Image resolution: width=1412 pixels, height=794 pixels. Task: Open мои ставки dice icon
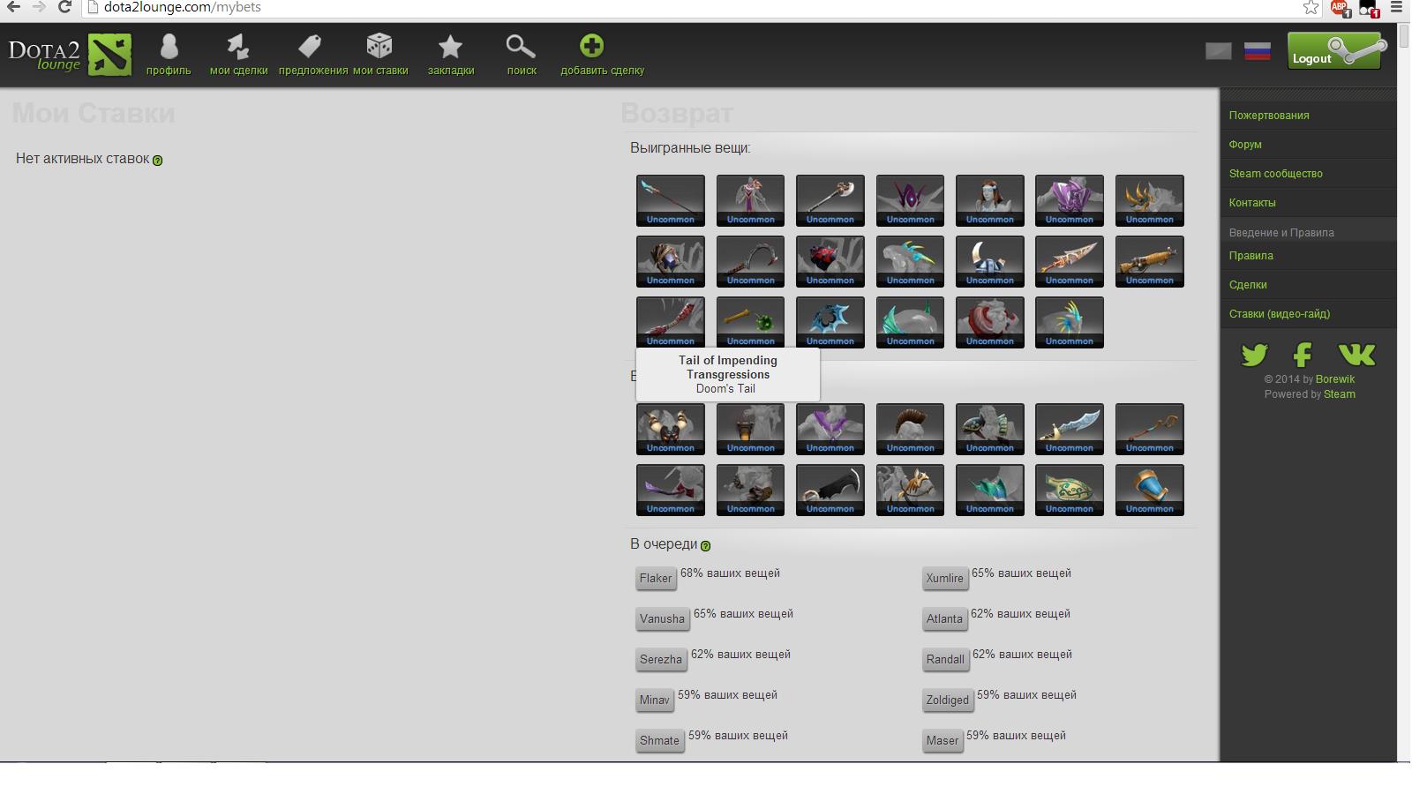[x=379, y=47]
